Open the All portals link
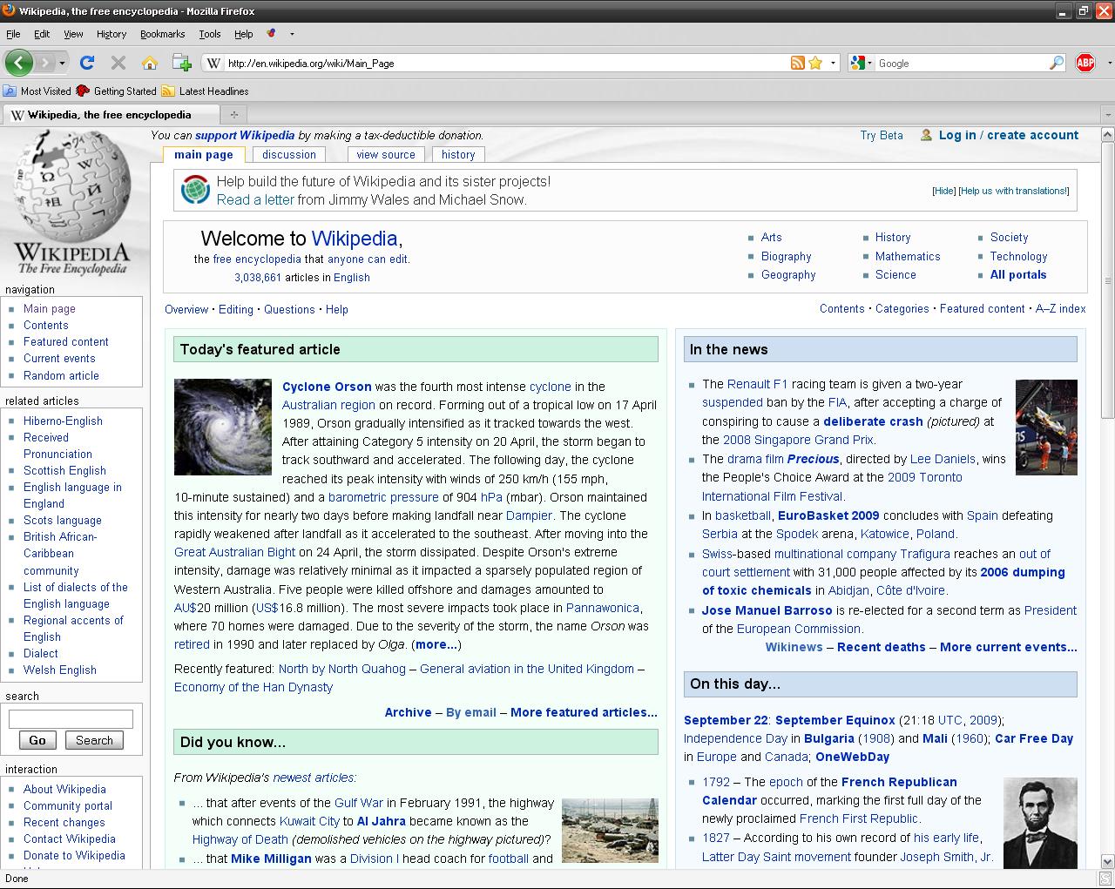 1018,274
